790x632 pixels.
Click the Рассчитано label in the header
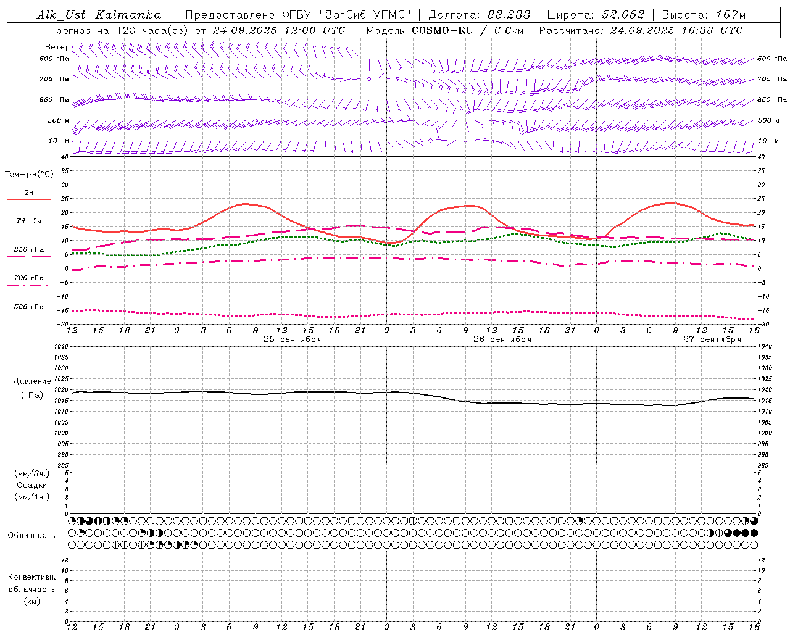[572, 30]
